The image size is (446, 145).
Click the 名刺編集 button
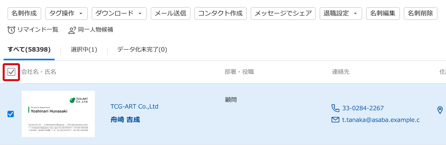click(383, 13)
